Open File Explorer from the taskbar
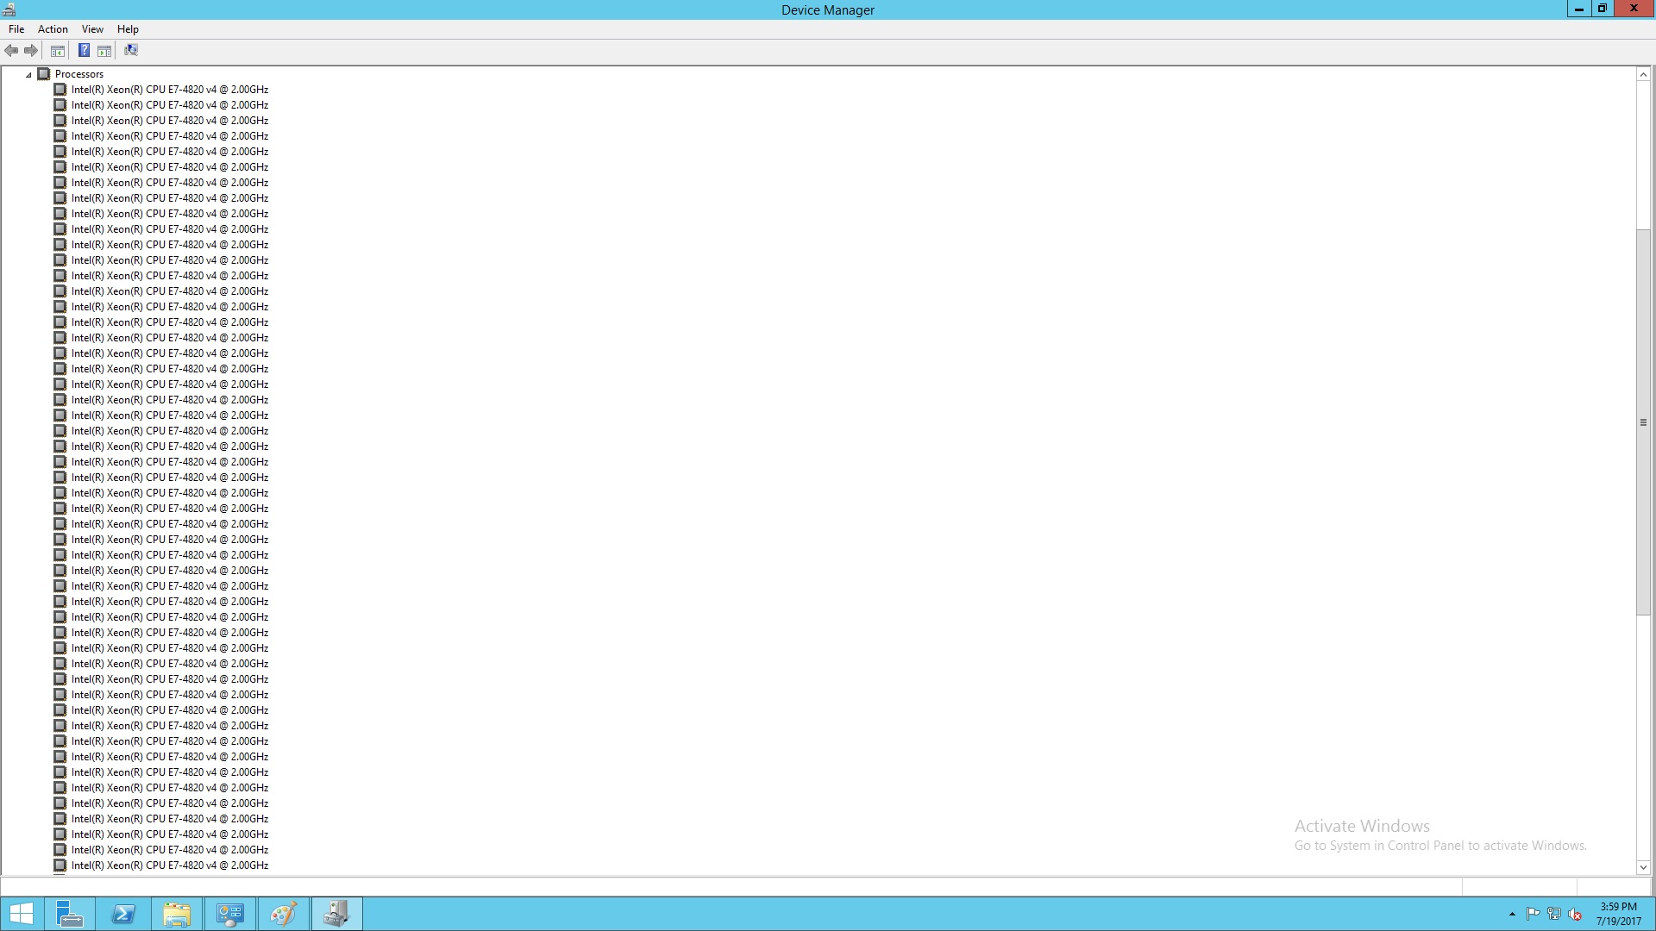Image resolution: width=1656 pixels, height=931 pixels. tap(177, 914)
